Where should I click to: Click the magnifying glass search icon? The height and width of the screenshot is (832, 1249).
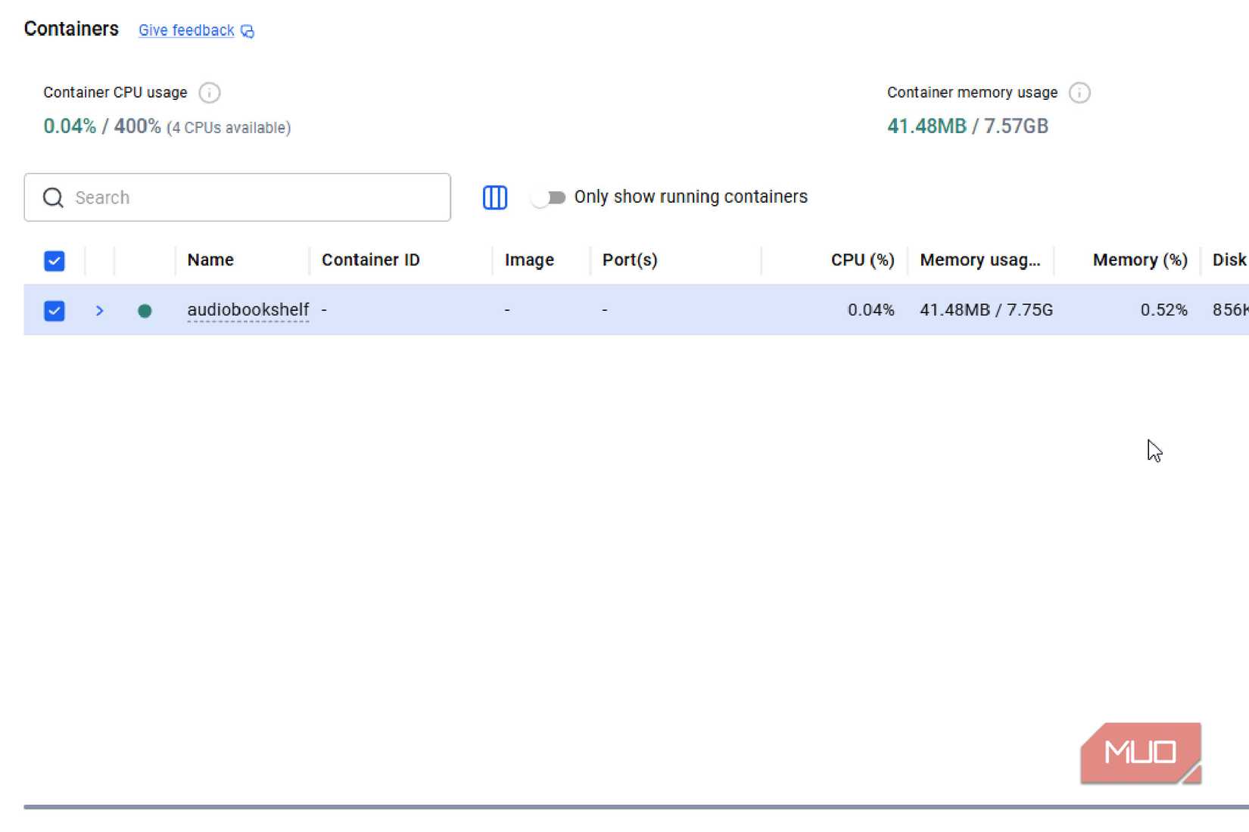(x=53, y=197)
